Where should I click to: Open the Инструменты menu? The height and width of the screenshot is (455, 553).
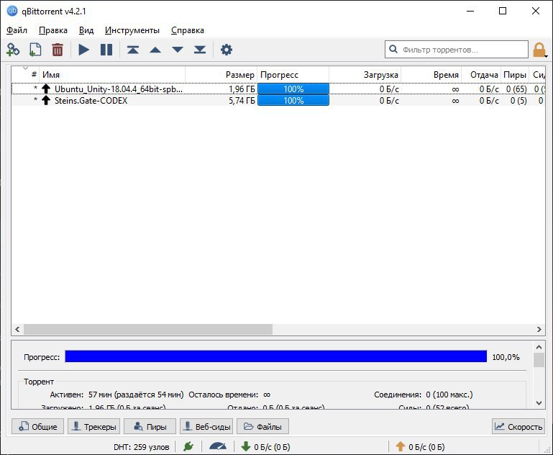pos(132,30)
